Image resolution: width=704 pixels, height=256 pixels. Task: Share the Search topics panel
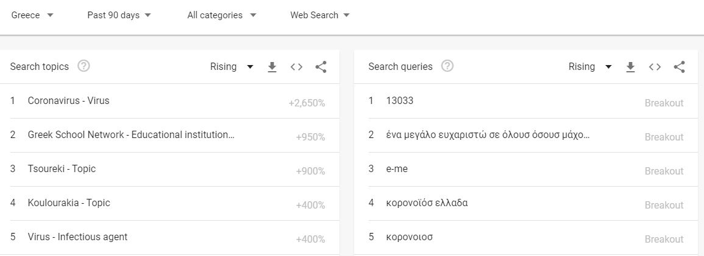coord(321,67)
